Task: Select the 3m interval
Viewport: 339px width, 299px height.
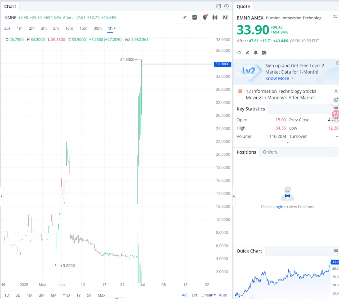Action: pos(44,28)
